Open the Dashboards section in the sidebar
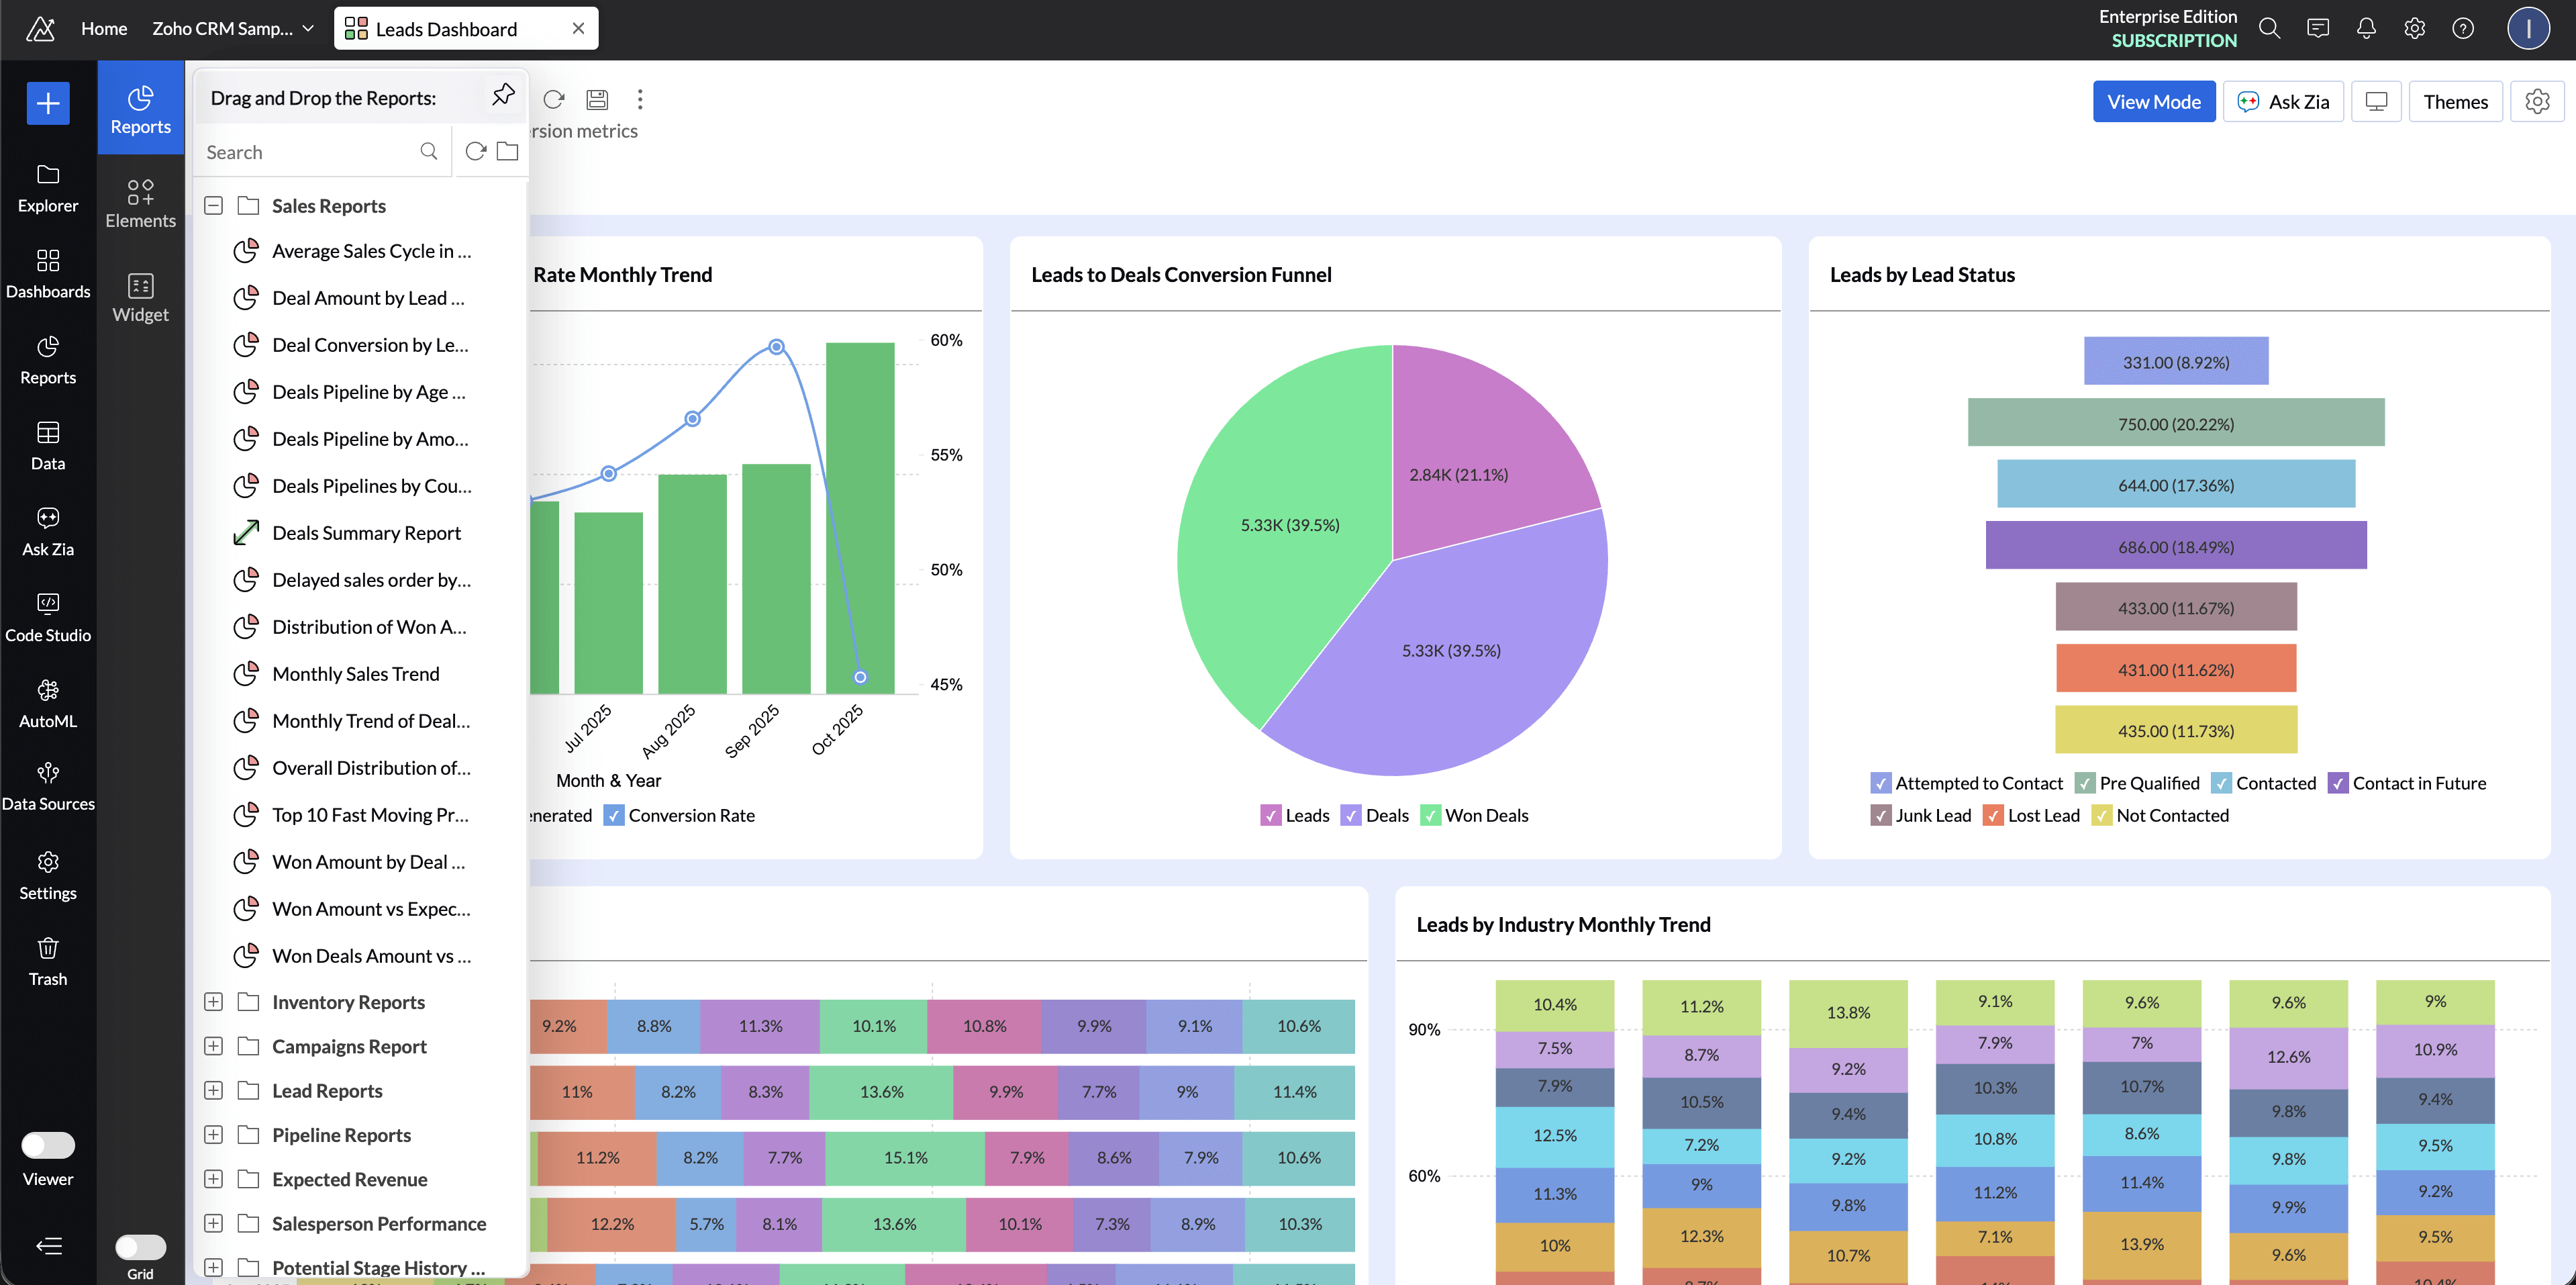The height and width of the screenshot is (1285, 2576). pyautogui.click(x=47, y=274)
